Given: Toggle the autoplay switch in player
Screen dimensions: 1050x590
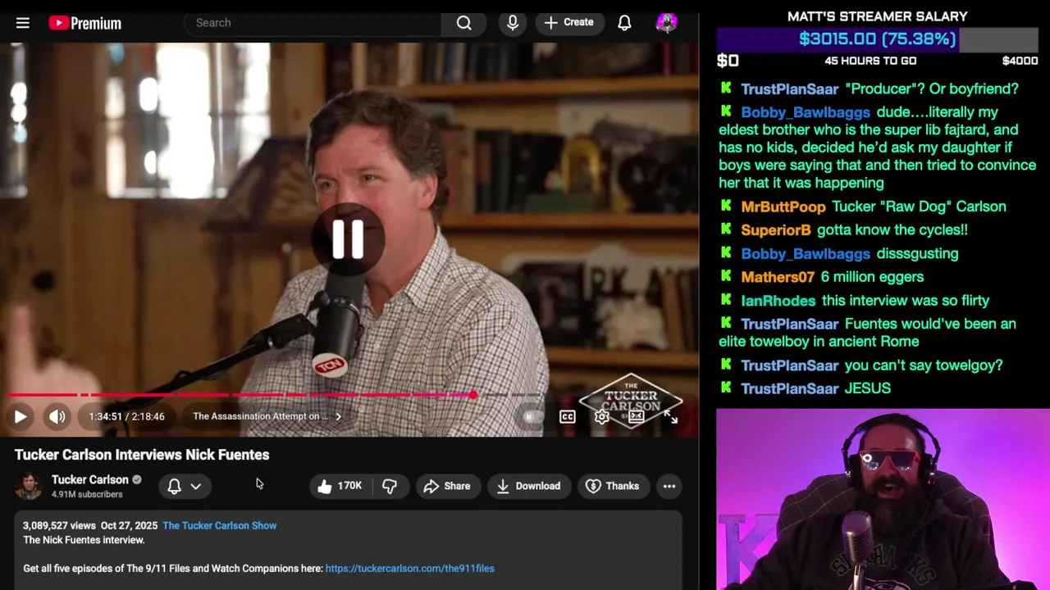Looking at the screenshot, I should click(532, 417).
